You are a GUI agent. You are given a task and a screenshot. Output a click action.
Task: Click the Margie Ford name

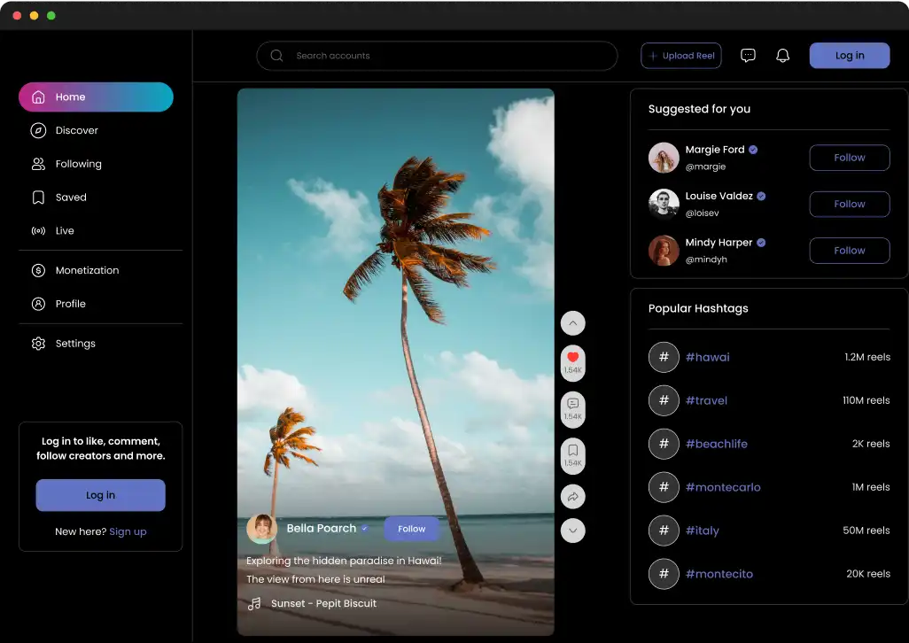click(x=715, y=150)
